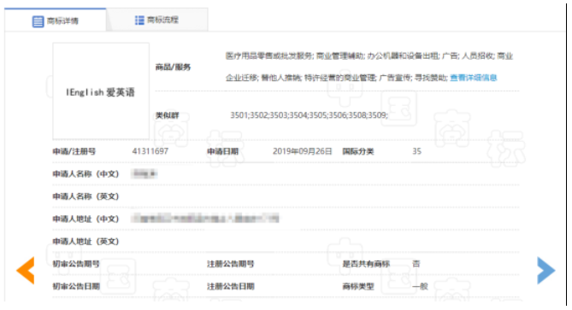Click the IEnglish 爱英语 trademark image

click(101, 91)
